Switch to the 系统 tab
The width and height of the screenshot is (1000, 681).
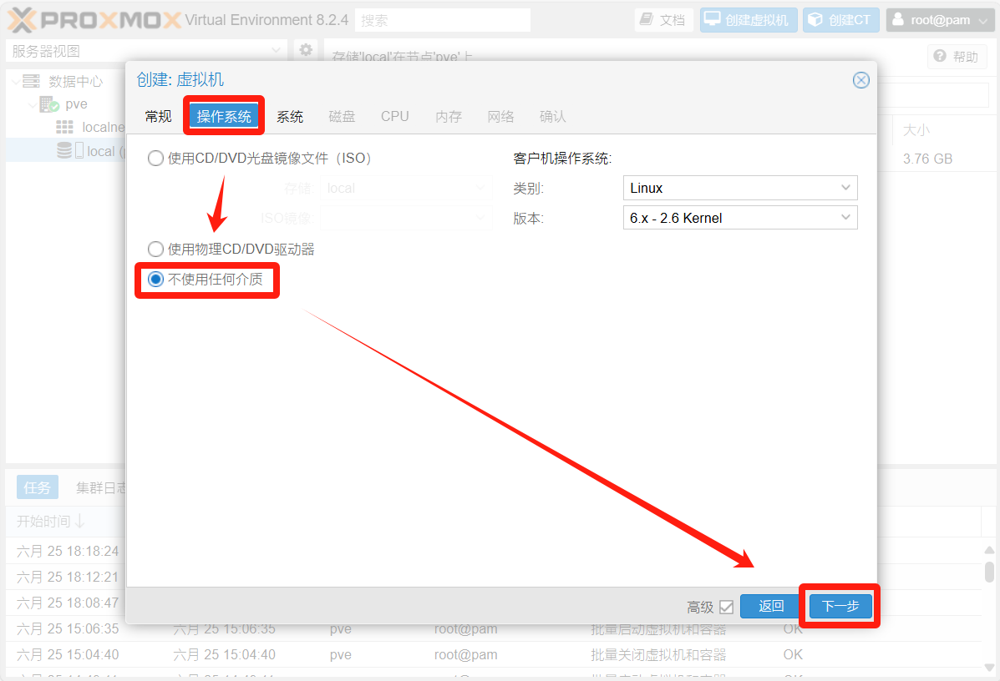(x=290, y=117)
